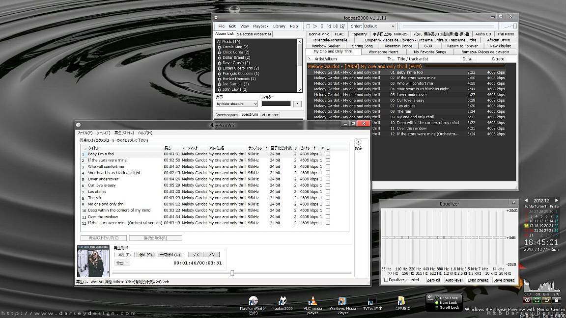Check the box in The rain row

pyautogui.click(x=328, y=198)
